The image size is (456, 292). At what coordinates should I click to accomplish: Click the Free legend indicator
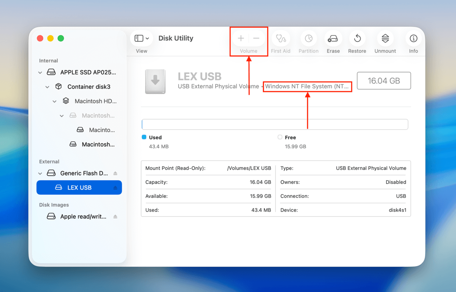coord(280,137)
